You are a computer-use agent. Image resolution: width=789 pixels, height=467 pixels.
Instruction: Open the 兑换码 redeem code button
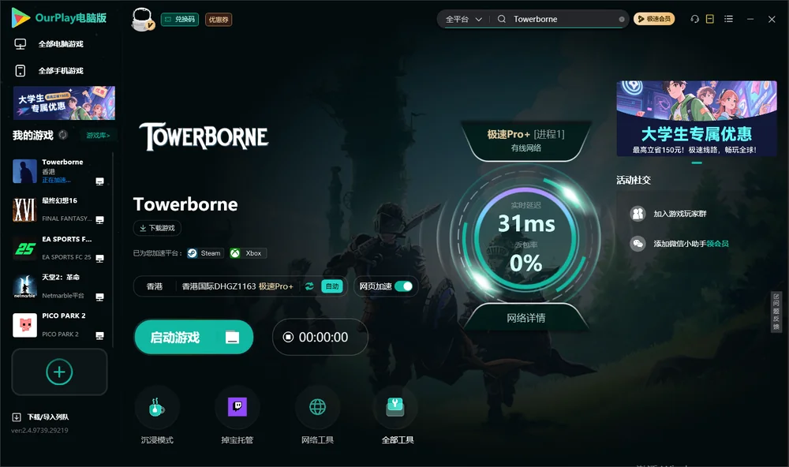[x=180, y=19]
